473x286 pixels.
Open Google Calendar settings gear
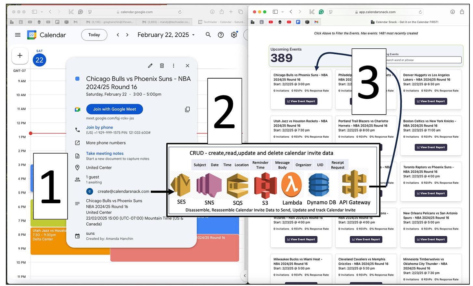[x=234, y=35]
